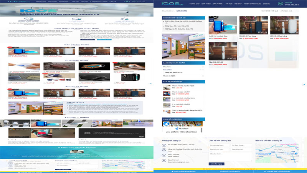Open TIN TỨC in the product page navbar

coord(229,4)
